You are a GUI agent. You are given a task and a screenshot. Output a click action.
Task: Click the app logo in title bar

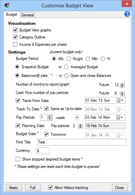(x=7, y=5)
